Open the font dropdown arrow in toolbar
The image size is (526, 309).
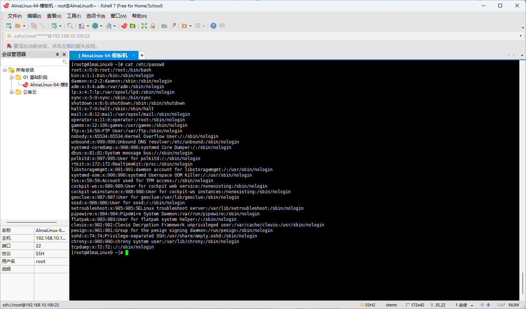114,26
